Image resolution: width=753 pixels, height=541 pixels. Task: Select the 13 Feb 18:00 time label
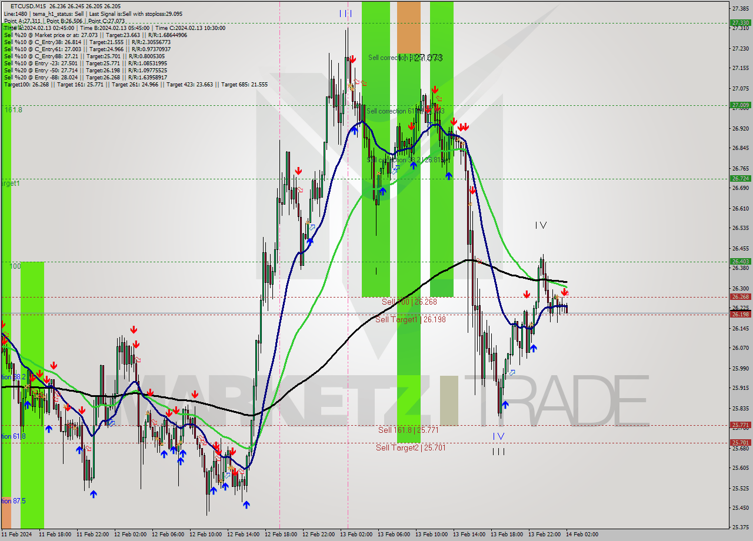pos(506,535)
